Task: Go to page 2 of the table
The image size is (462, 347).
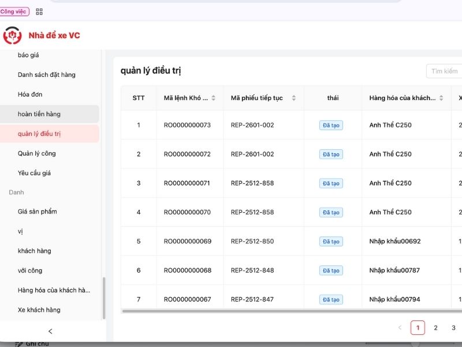Action: click(x=435, y=328)
